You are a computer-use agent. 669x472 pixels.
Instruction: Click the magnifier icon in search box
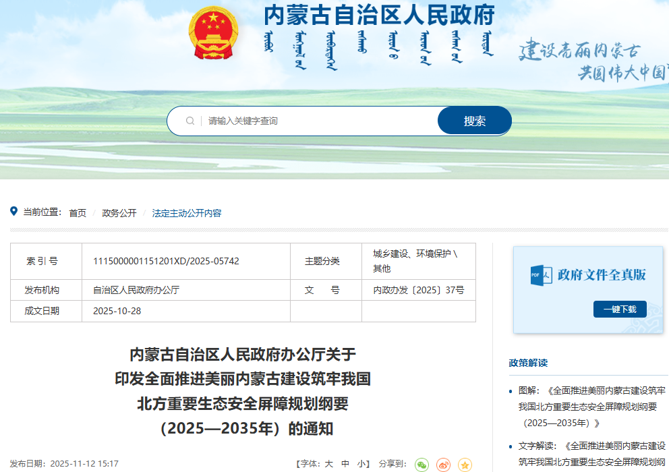(x=190, y=121)
